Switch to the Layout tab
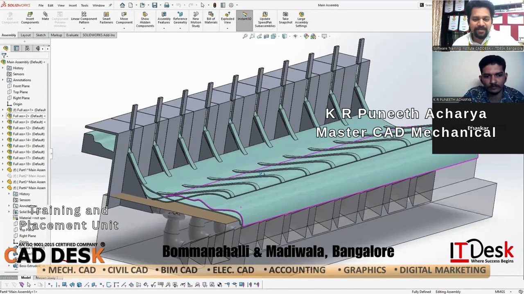This screenshot has width=524, height=294. pos(25,35)
